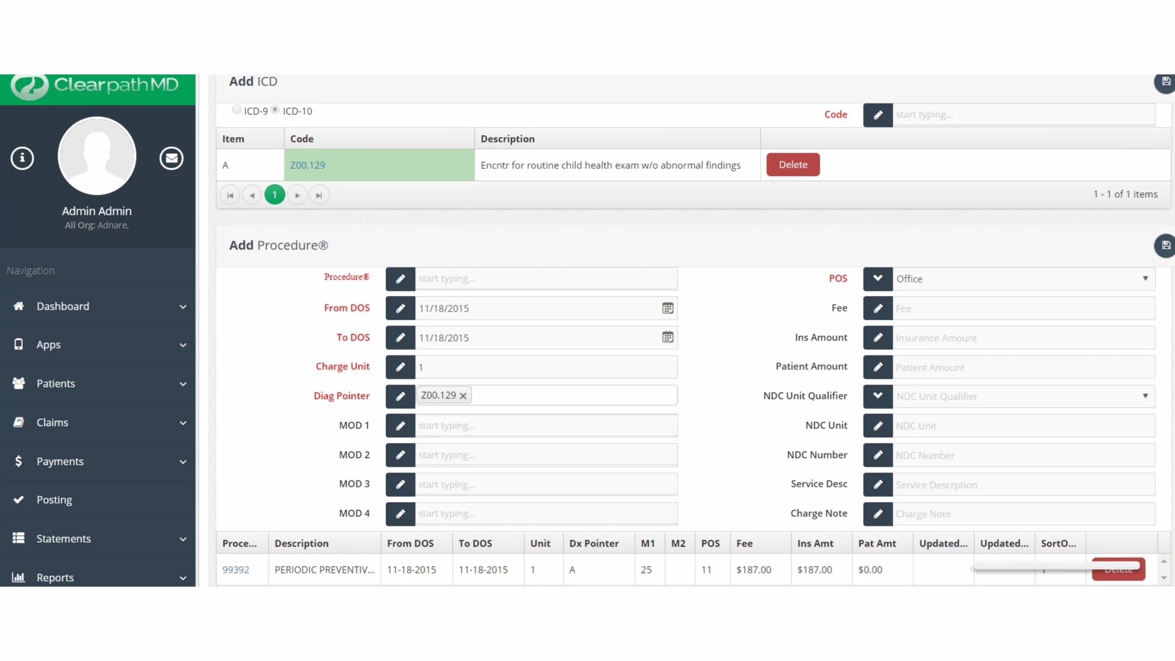Click pencil icon next to Charge Note

pos(877,514)
